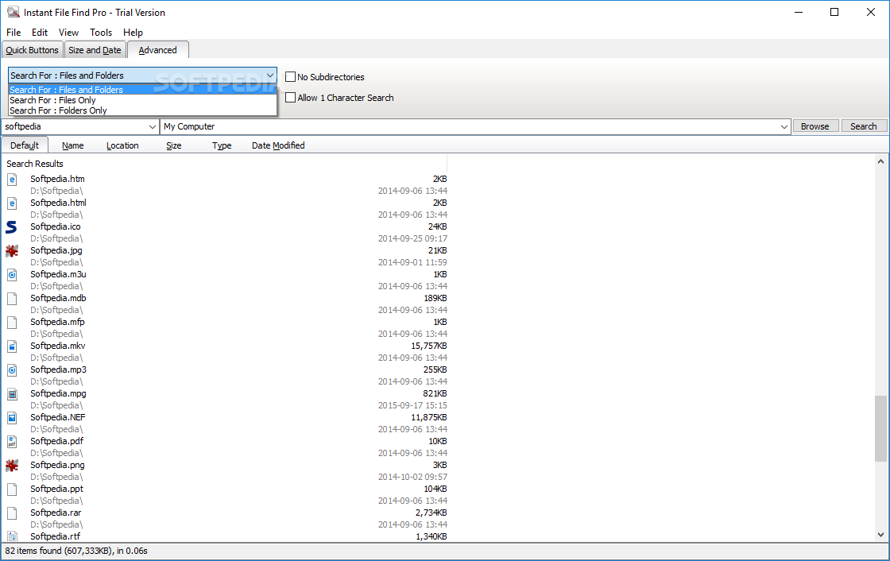This screenshot has width=890, height=561.
Task: Click the 82 items found status text
Action: [76, 551]
